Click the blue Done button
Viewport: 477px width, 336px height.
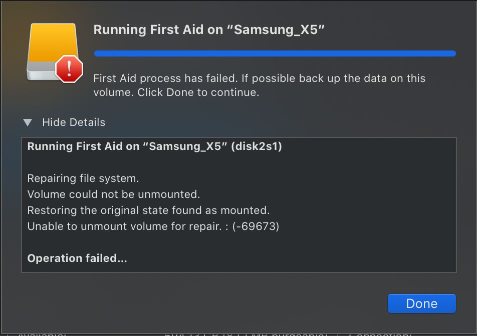(x=422, y=303)
